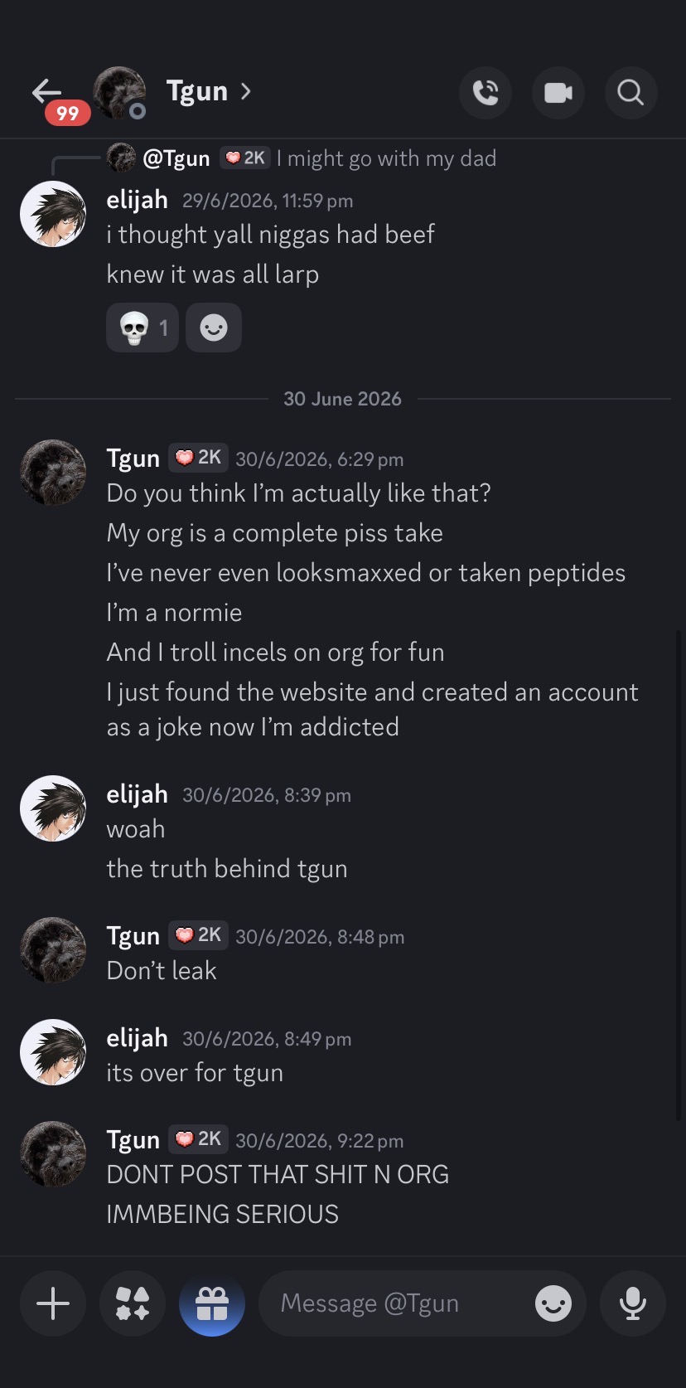Open elijah's avatar on the 8:39 pm message
Image resolution: width=686 pixels, height=1388 pixels.
click(53, 808)
